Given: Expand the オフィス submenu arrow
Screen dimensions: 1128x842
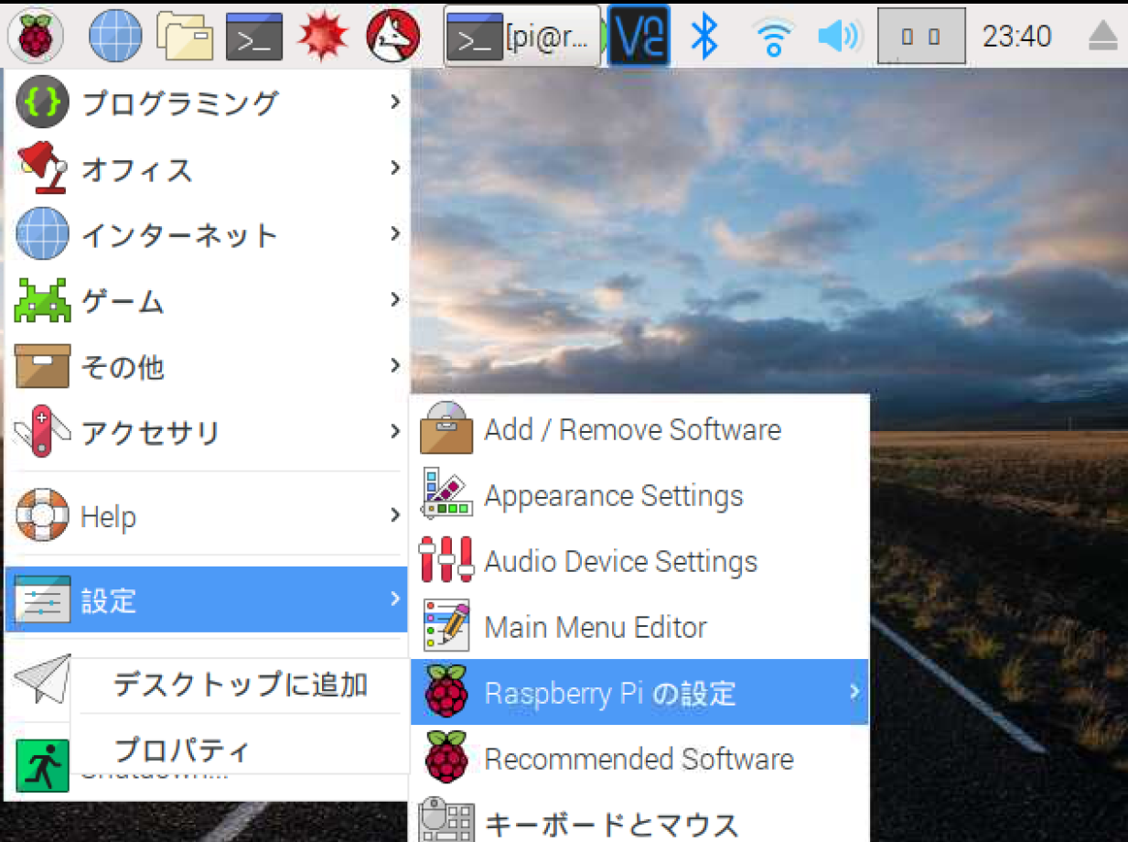Looking at the screenshot, I should [395, 167].
